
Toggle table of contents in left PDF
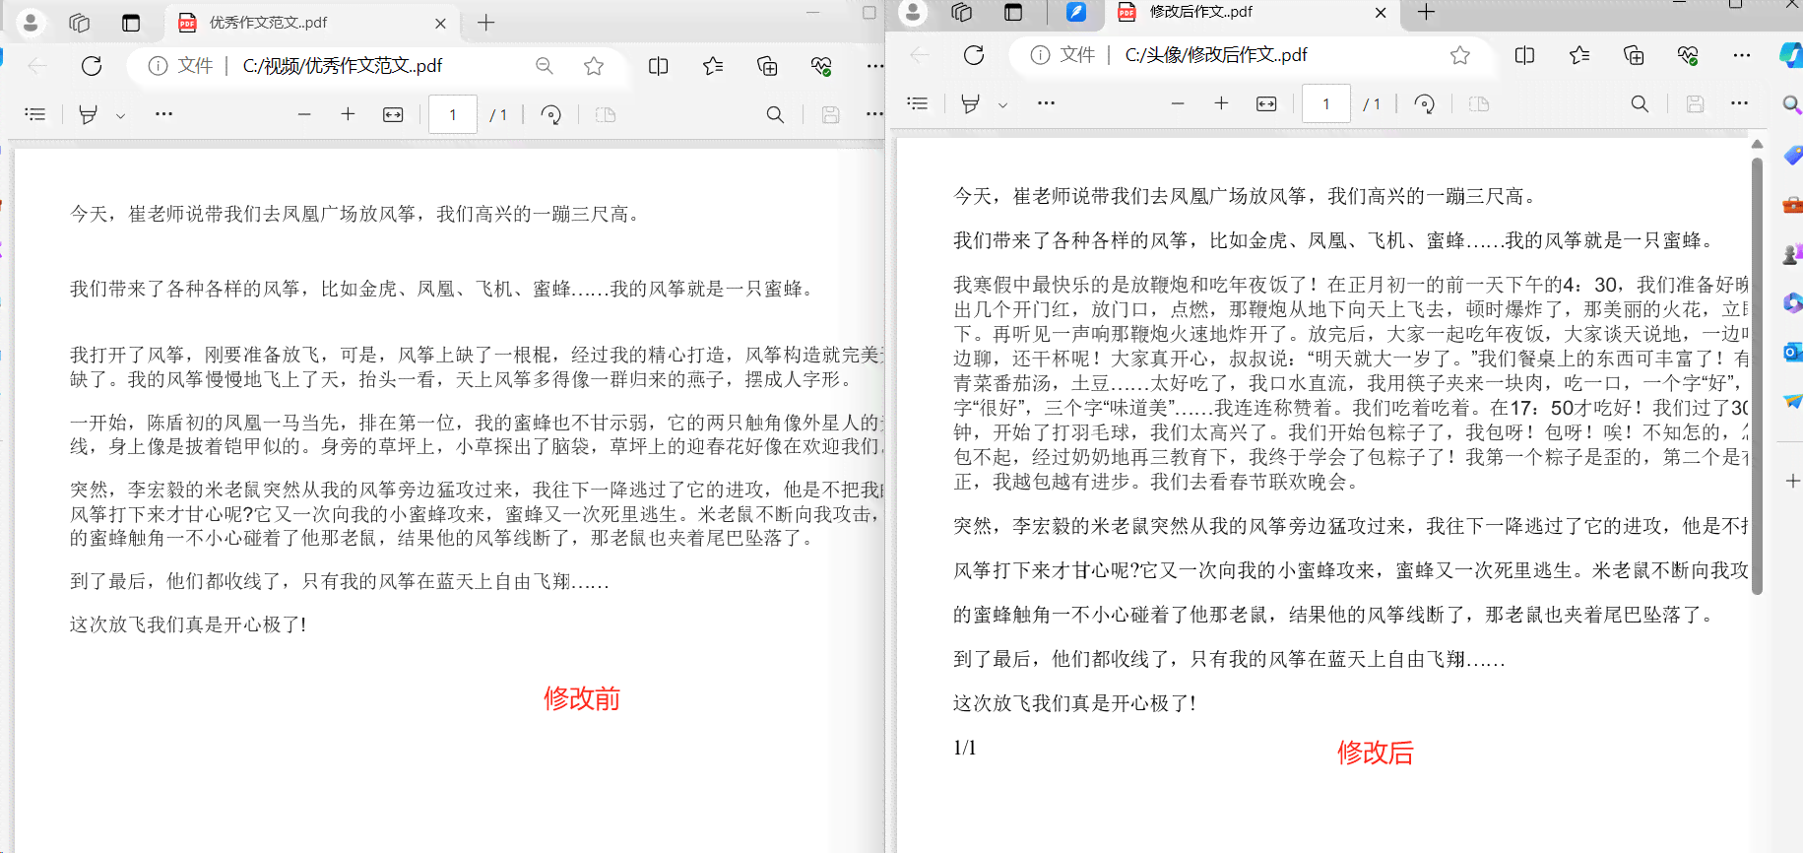coord(35,114)
